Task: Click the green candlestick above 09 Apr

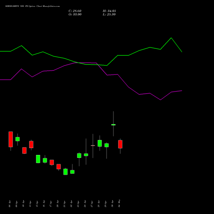Action: click(x=18, y=139)
